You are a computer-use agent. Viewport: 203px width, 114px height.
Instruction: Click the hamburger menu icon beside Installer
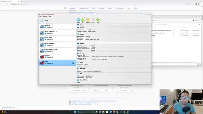tap(65, 8)
